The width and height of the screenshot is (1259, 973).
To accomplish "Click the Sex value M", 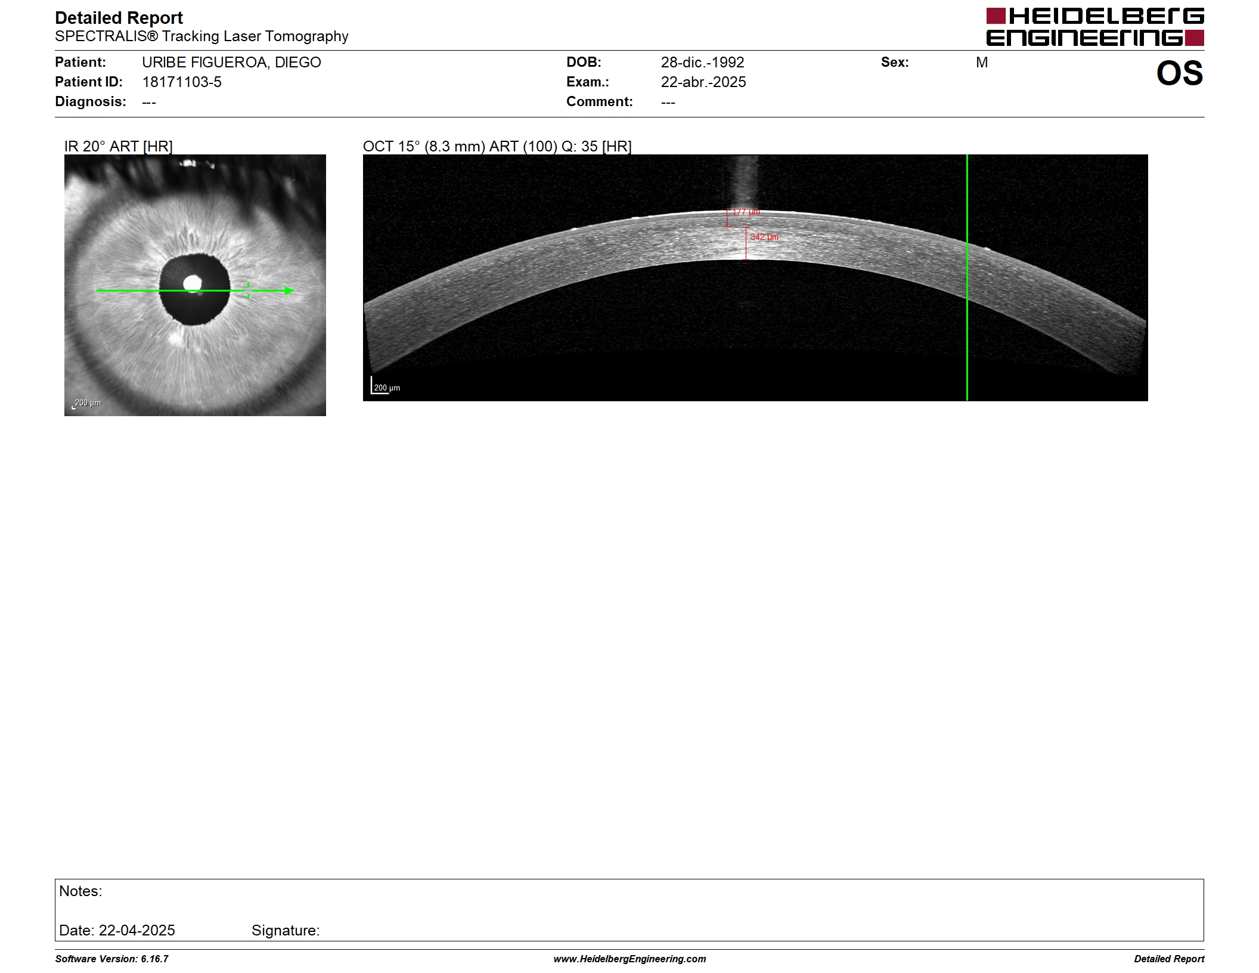I will [982, 62].
